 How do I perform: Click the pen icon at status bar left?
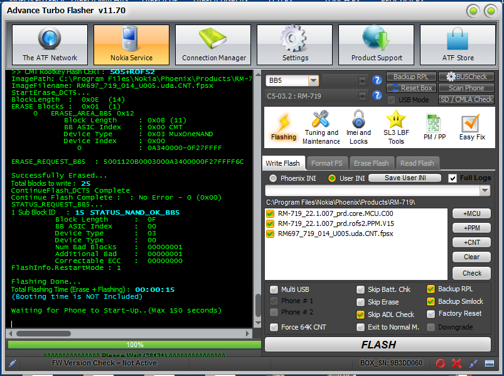tap(13, 363)
